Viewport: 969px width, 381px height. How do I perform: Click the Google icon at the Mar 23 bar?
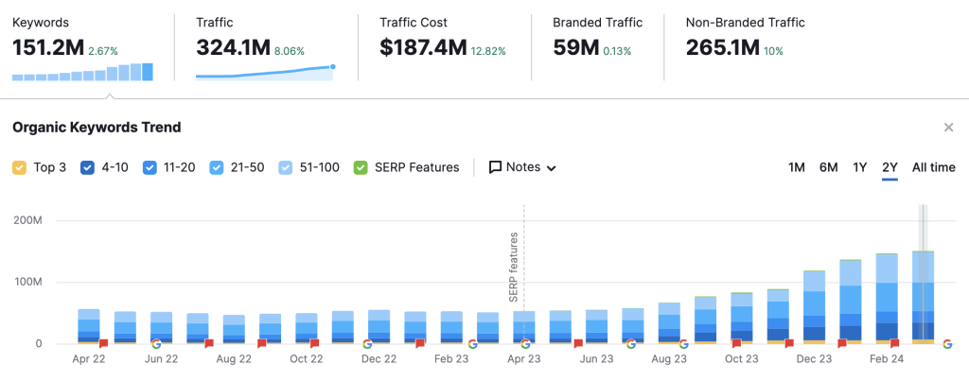click(473, 344)
